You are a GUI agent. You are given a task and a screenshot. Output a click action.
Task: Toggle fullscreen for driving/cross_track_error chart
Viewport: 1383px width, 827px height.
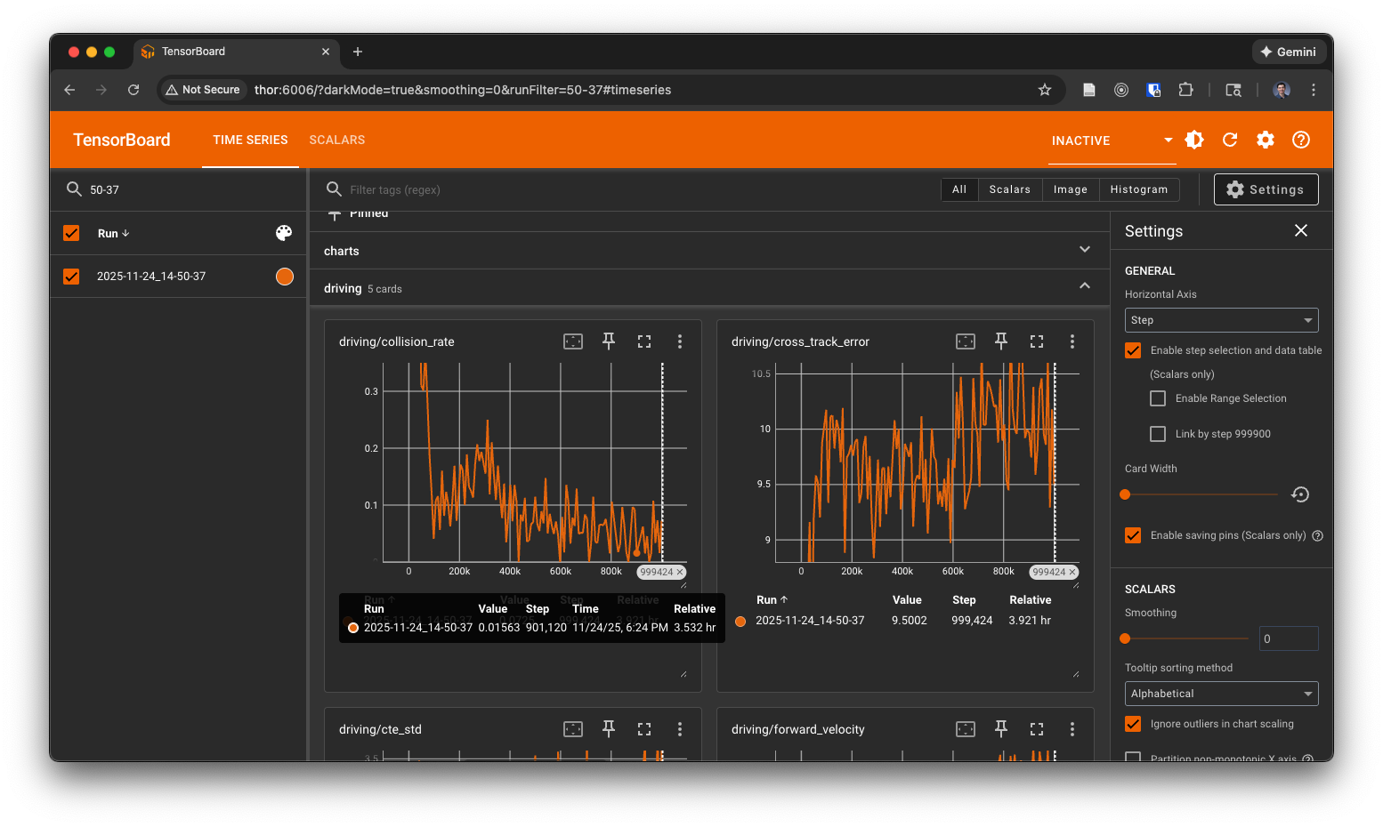(1037, 341)
